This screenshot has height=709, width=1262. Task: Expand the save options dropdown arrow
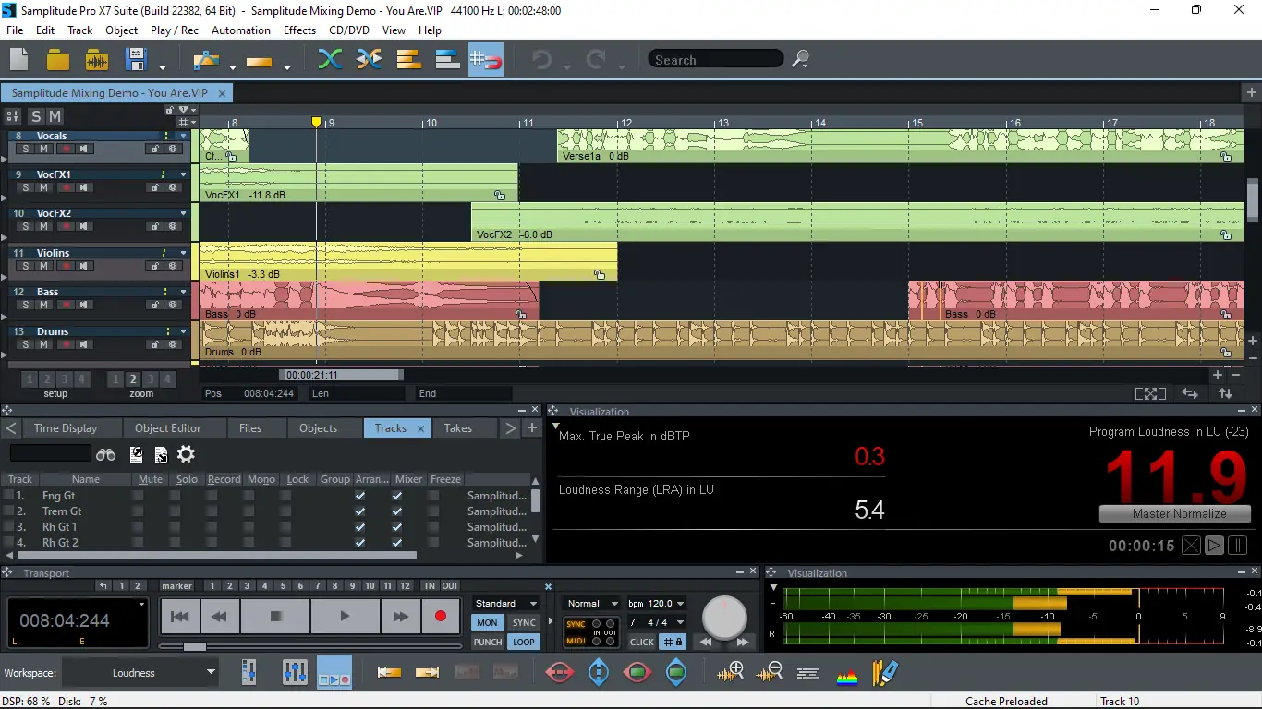[x=163, y=66]
